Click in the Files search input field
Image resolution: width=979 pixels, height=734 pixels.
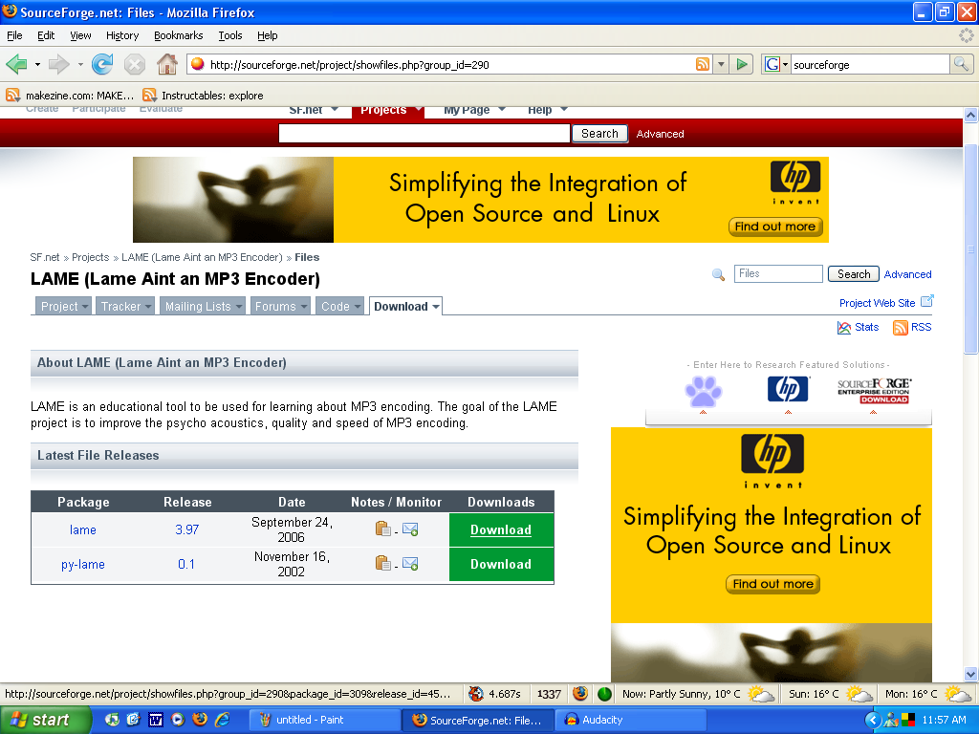tap(778, 273)
